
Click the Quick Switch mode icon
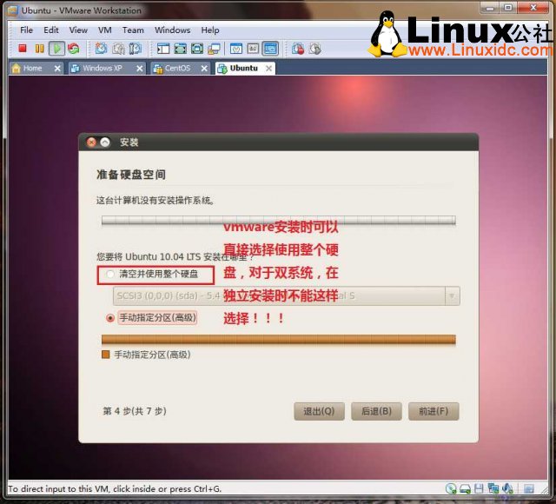(x=180, y=49)
